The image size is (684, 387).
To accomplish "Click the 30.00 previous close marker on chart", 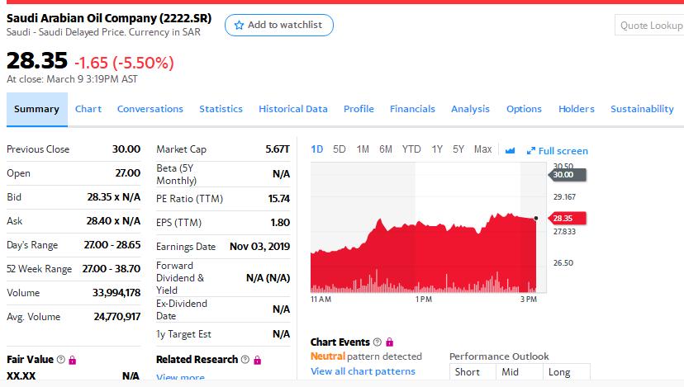I will 567,175.
